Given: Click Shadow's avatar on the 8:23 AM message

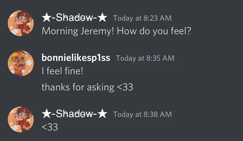Looking at the screenshot, I should (x=21, y=23).
